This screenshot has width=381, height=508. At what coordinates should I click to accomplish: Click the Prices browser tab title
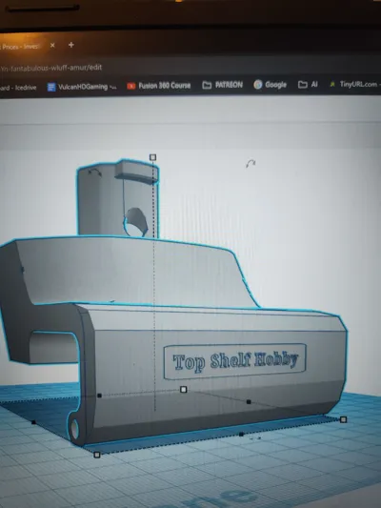[19, 47]
